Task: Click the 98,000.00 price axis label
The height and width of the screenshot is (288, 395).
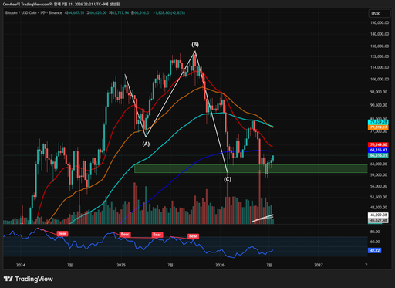Action: click(379, 92)
